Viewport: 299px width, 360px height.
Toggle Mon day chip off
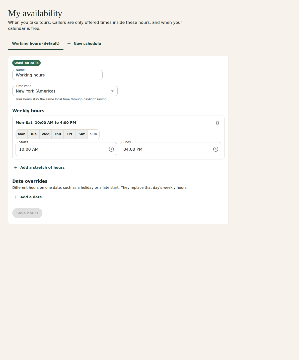(x=22, y=134)
